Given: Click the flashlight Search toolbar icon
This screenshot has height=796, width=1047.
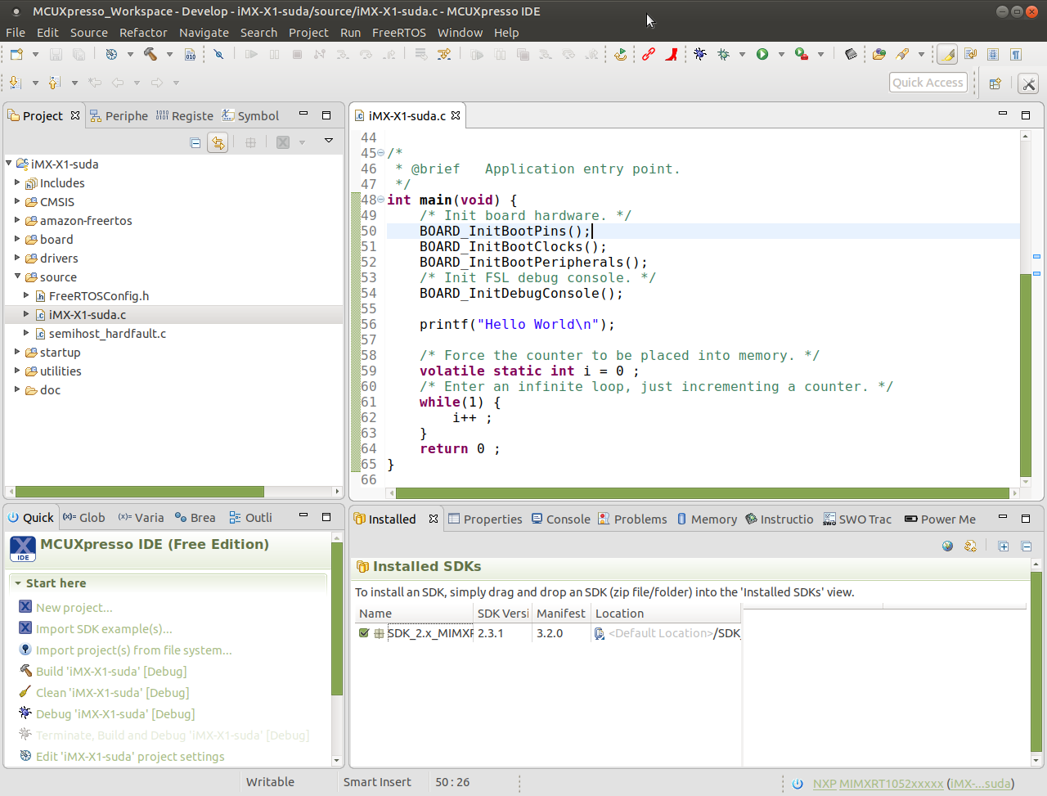Looking at the screenshot, I should click(x=902, y=54).
